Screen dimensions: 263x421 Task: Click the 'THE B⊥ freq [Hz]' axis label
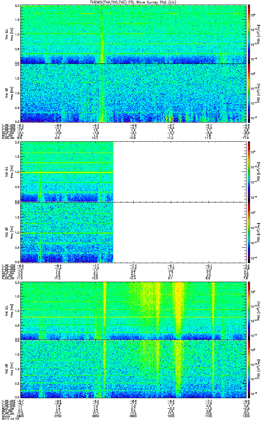point(9,310)
